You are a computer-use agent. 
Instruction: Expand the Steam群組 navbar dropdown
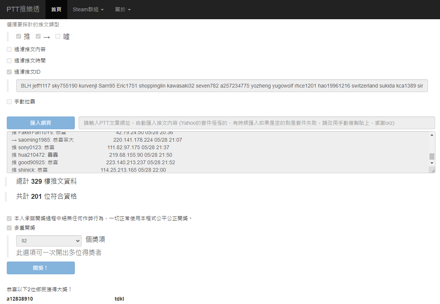pos(88,9)
